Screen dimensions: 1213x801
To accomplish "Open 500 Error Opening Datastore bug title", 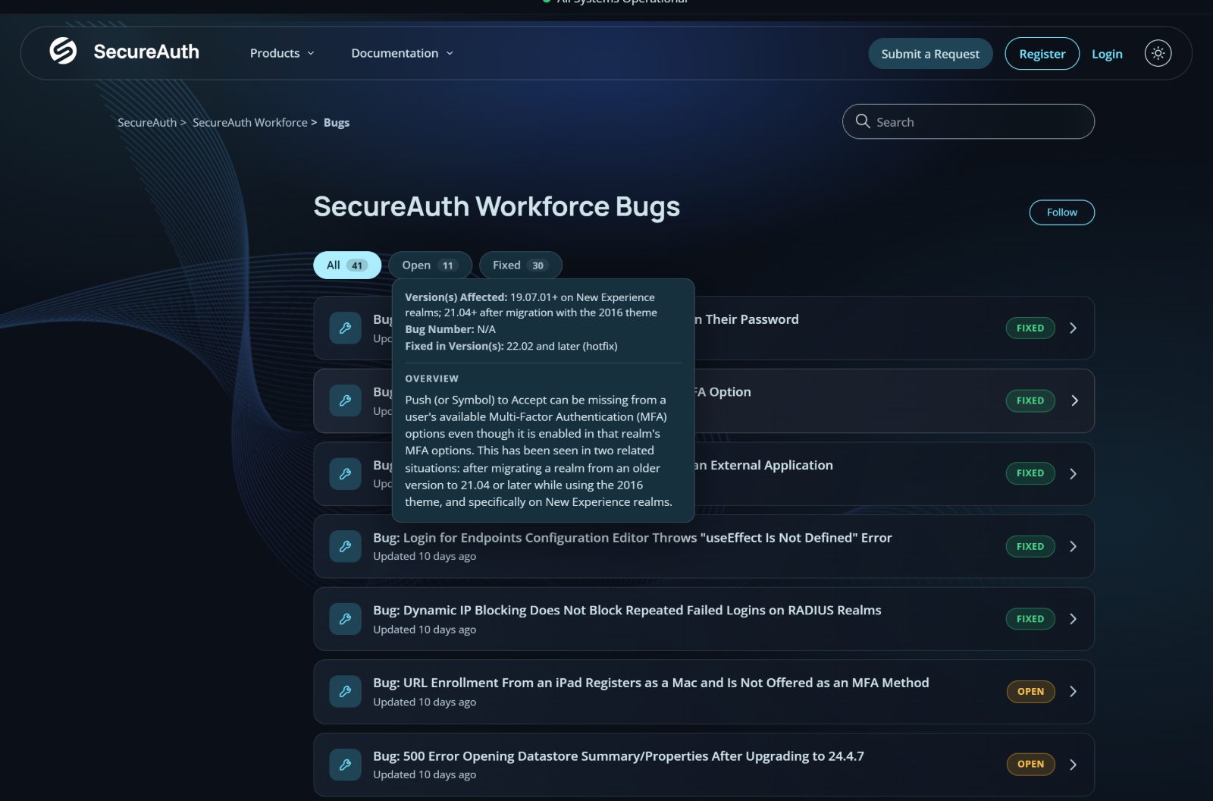I will (619, 756).
